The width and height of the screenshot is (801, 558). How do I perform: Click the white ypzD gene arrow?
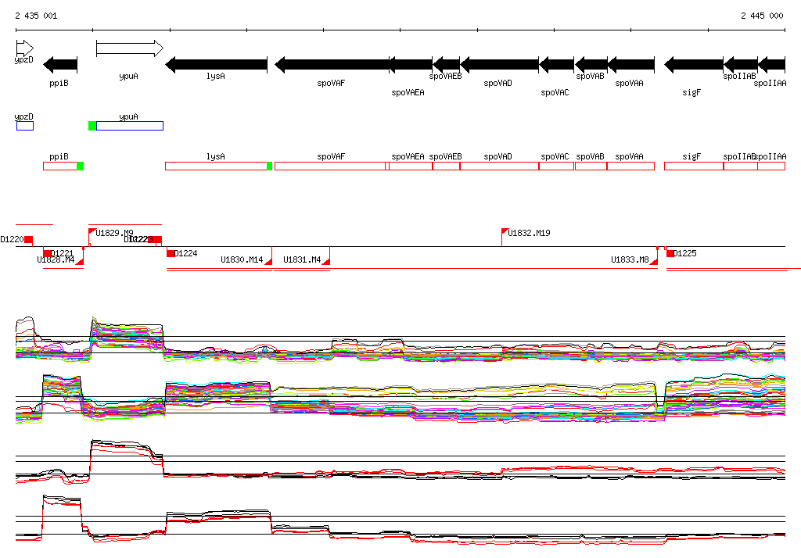24,48
